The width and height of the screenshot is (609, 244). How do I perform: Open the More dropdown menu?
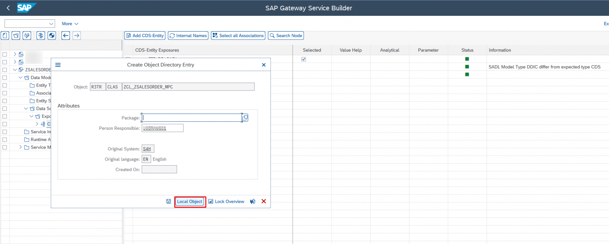pyautogui.click(x=70, y=23)
